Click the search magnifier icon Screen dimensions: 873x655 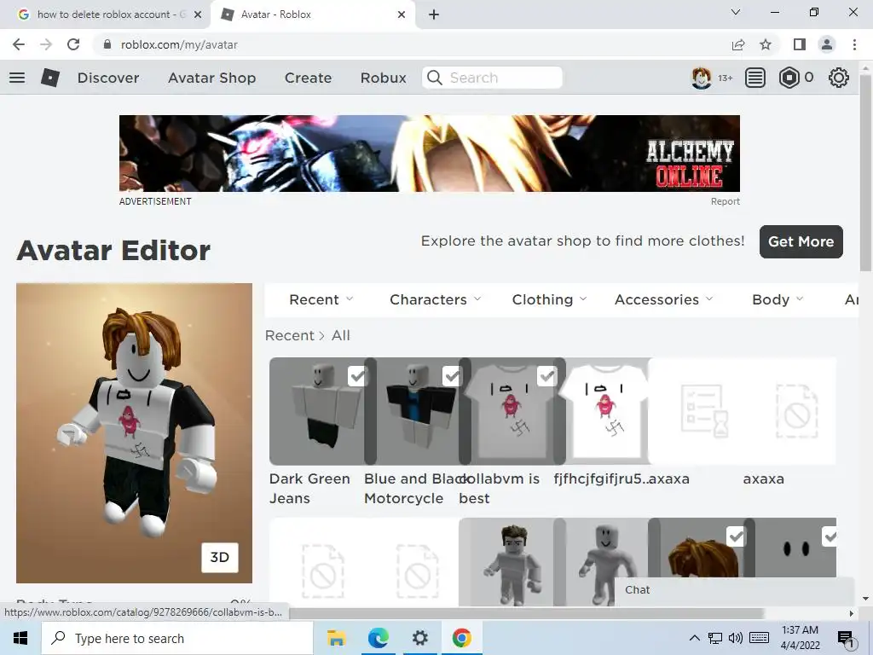pyautogui.click(x=434, y=78)
